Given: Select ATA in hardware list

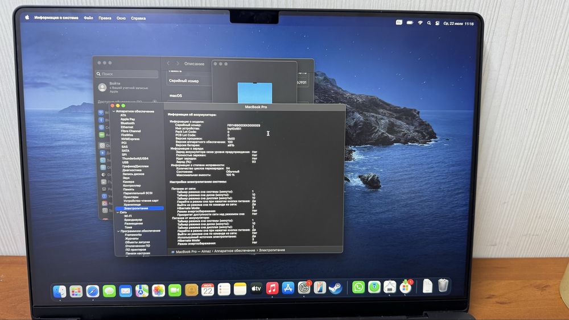Looking at the screenshot, I should coord(123,115).
